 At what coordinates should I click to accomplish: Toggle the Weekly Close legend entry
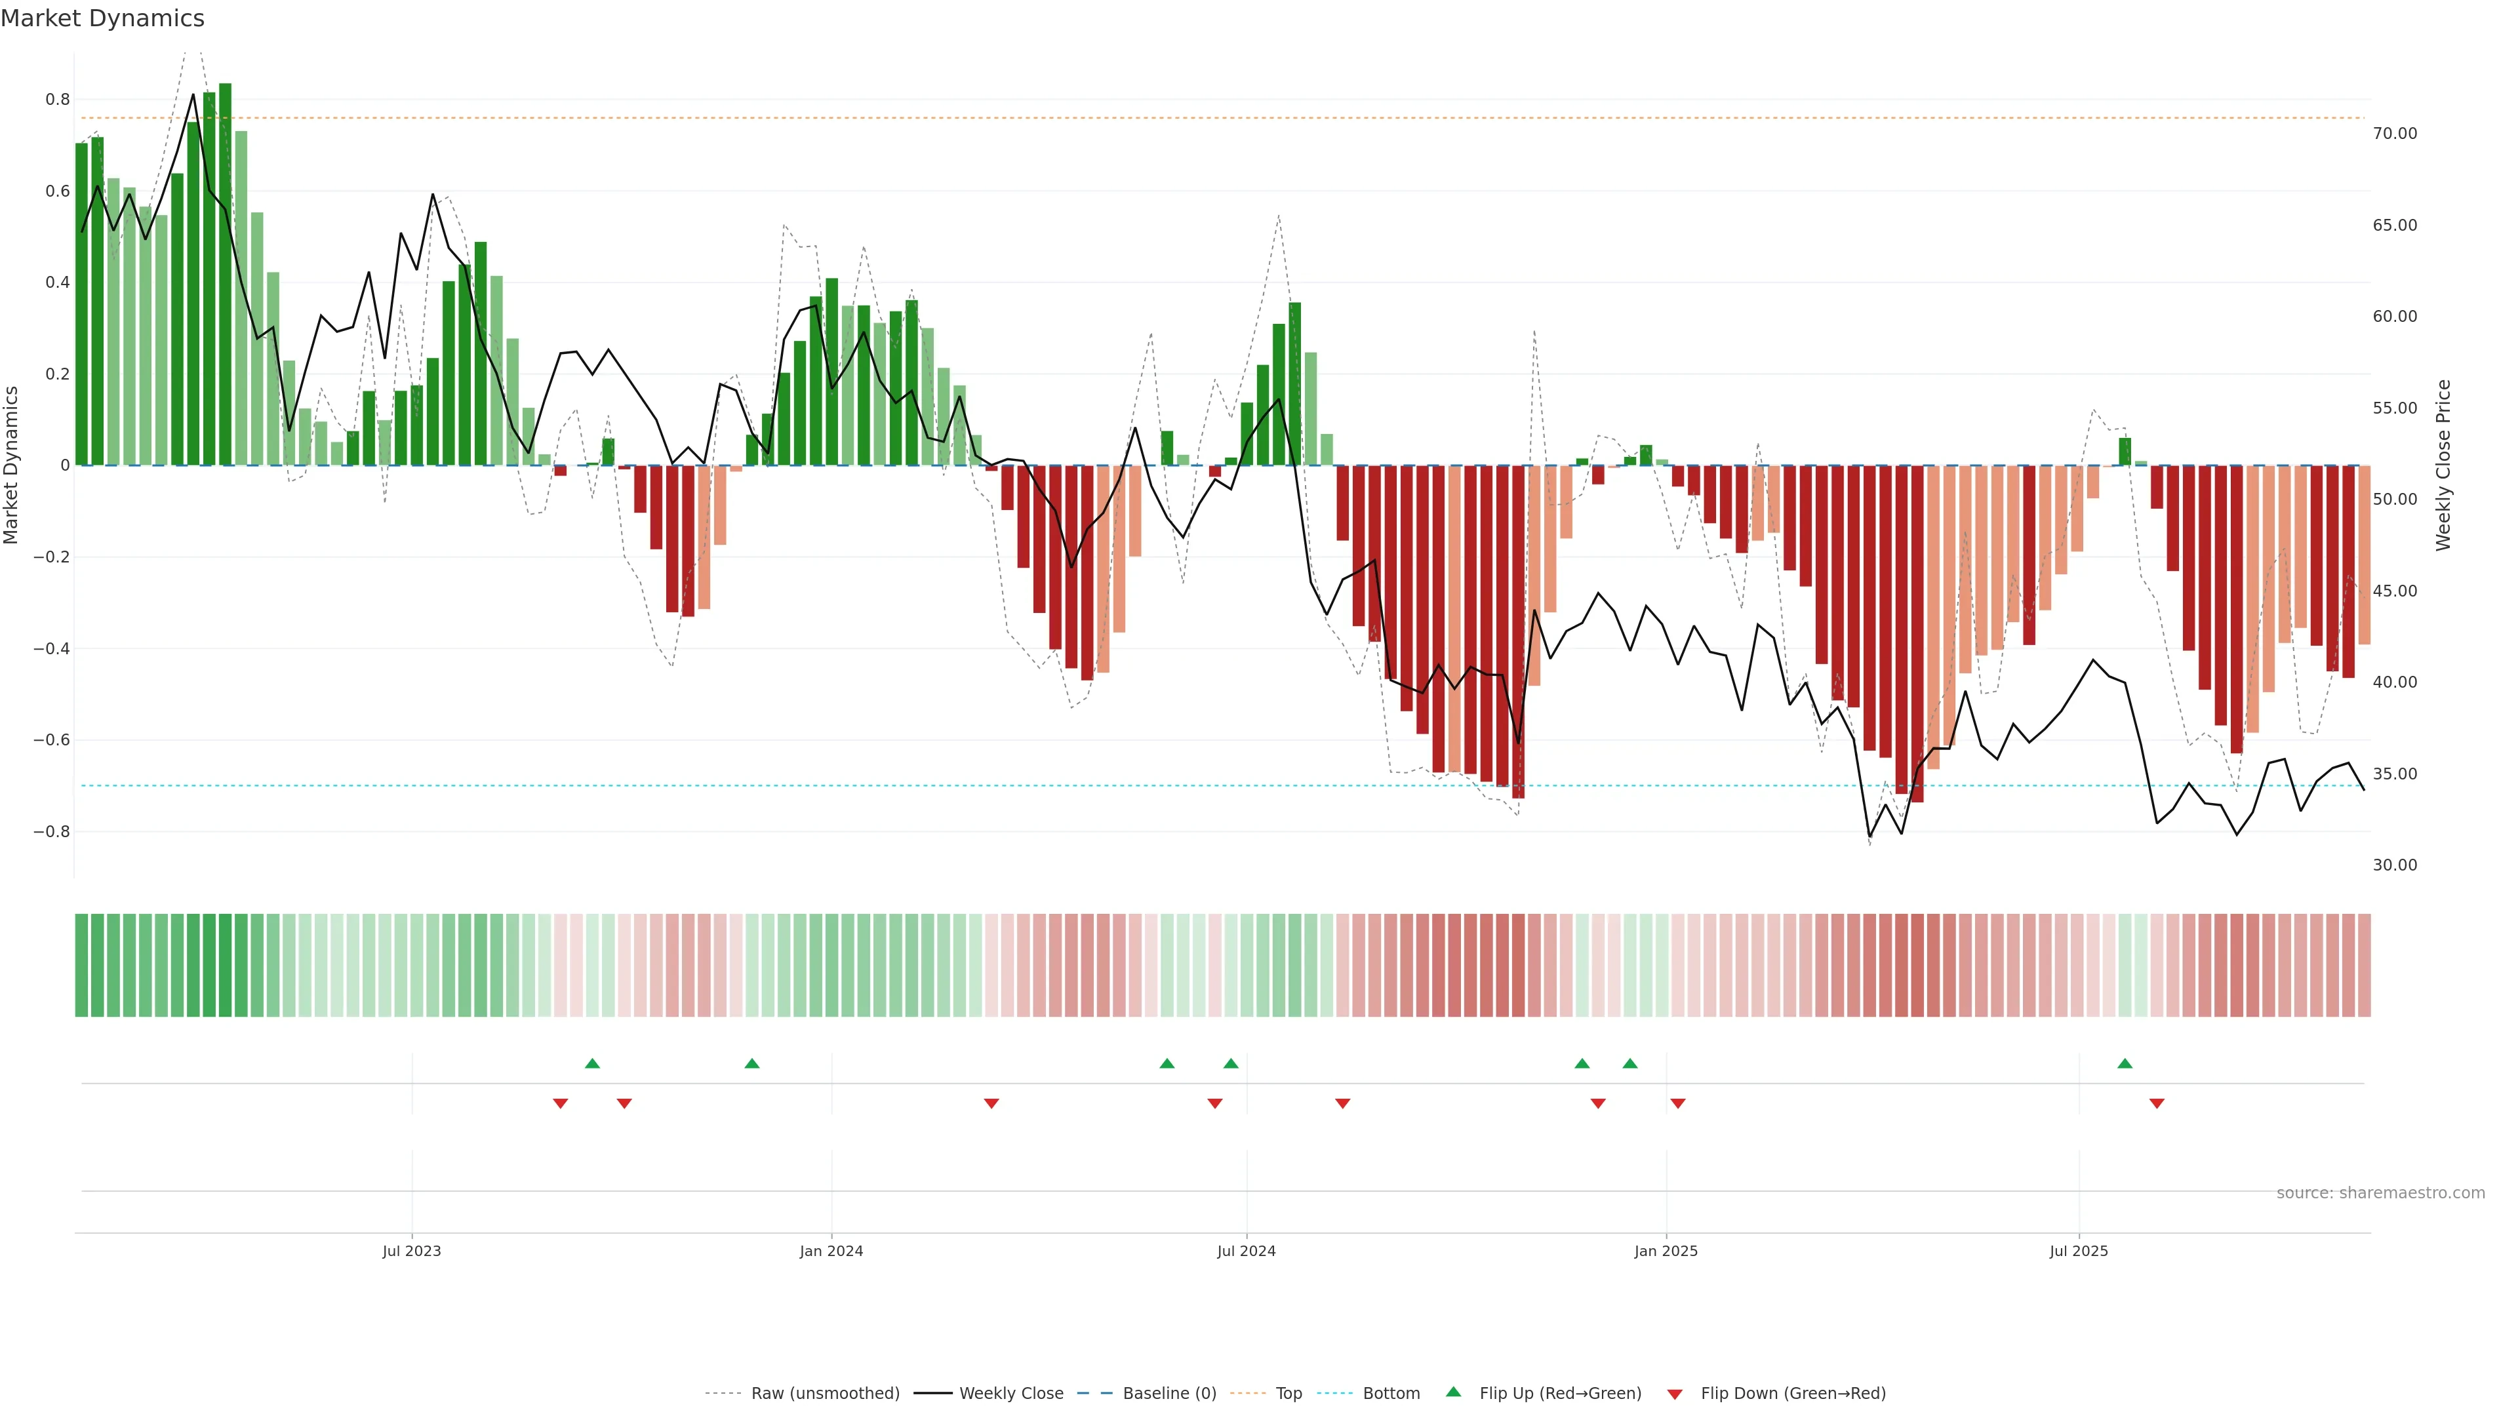tap(1010, 1394)
